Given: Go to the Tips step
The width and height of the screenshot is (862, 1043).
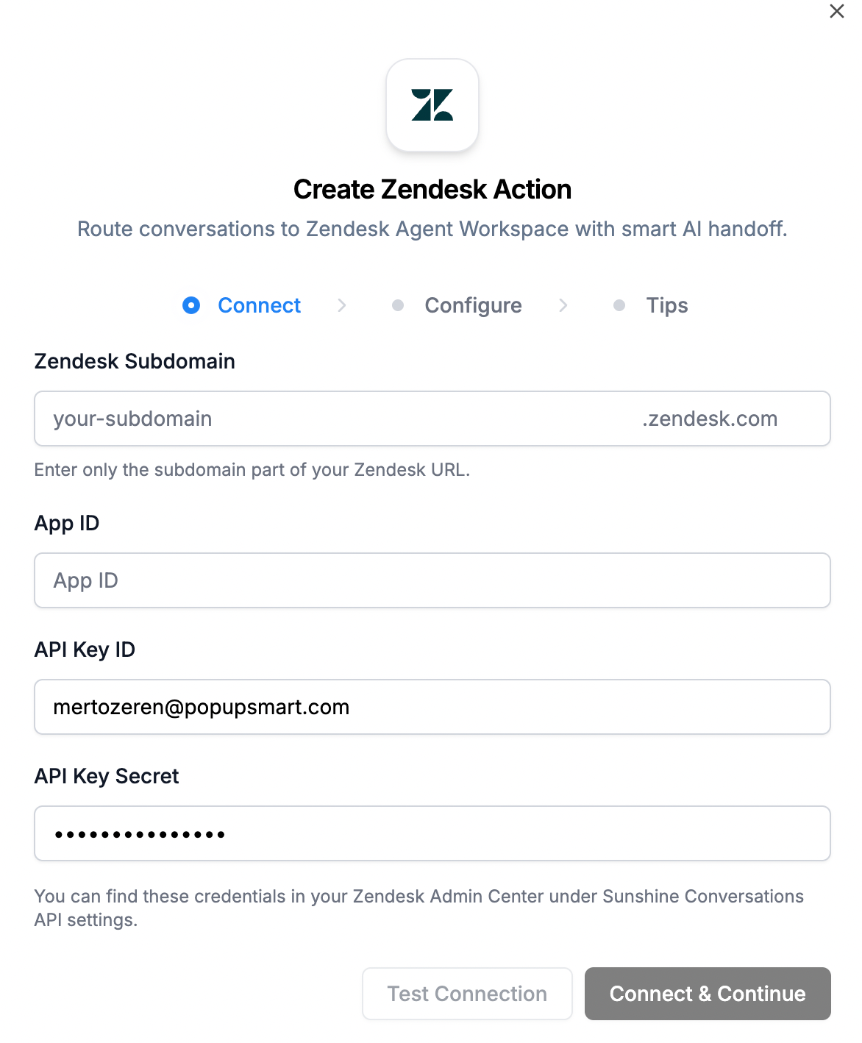Looking at the screenshot, I should point(667,305).
